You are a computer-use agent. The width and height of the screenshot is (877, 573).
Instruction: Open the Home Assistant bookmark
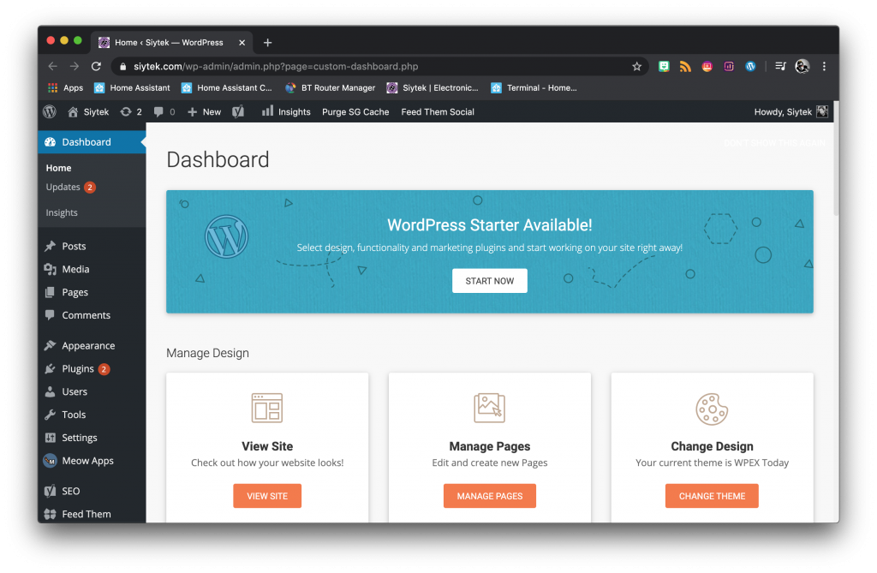click(x=132, y=88)
